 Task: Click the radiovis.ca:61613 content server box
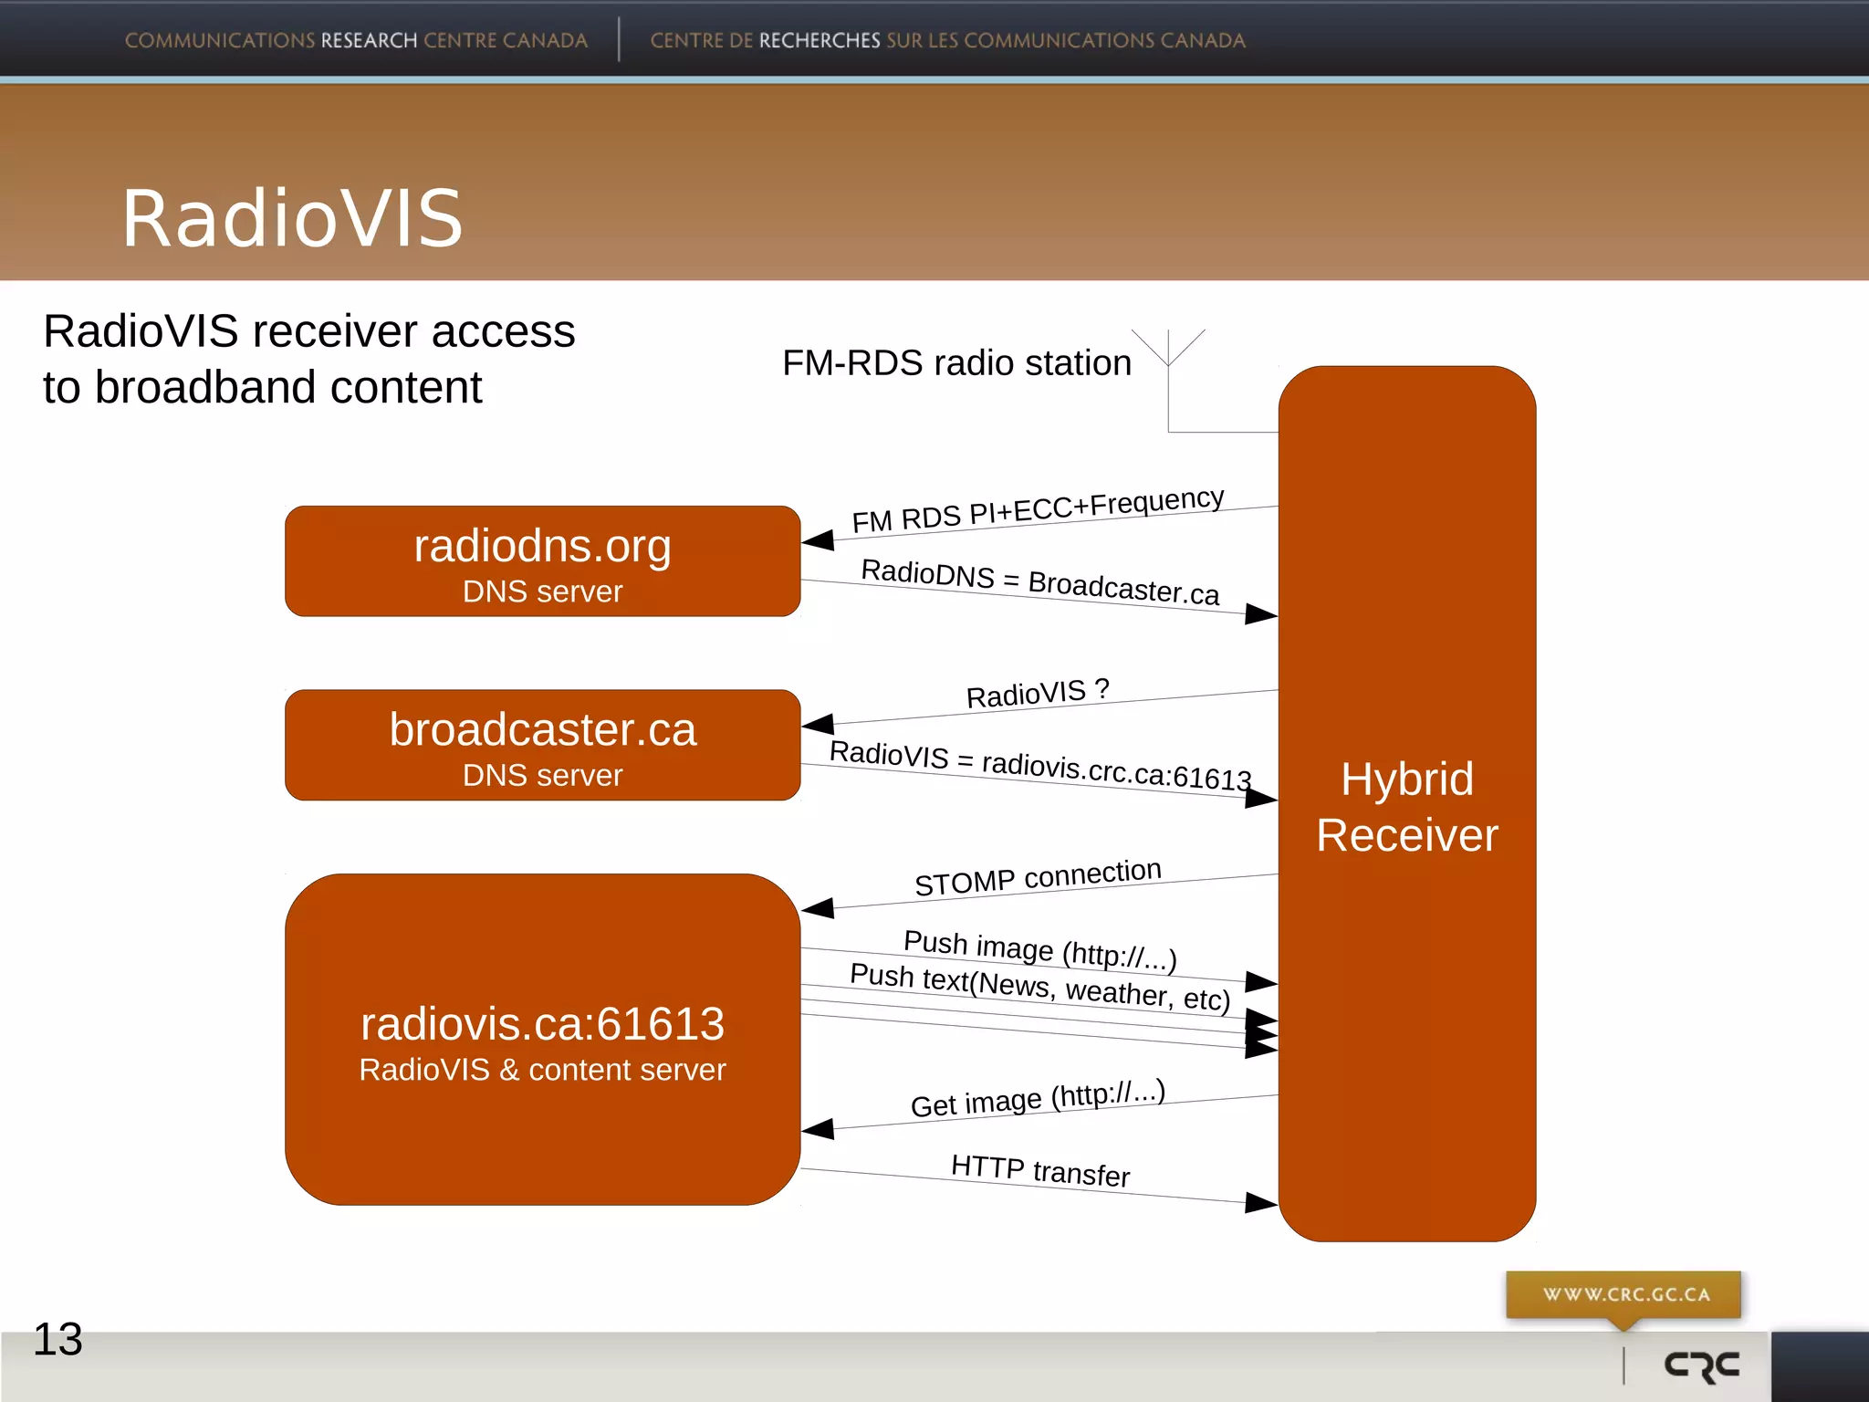click(542, 1040)
